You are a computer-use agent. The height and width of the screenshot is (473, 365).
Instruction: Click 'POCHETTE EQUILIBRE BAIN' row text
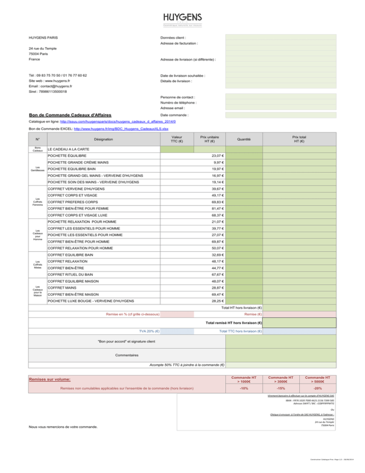tap(71, 169)
